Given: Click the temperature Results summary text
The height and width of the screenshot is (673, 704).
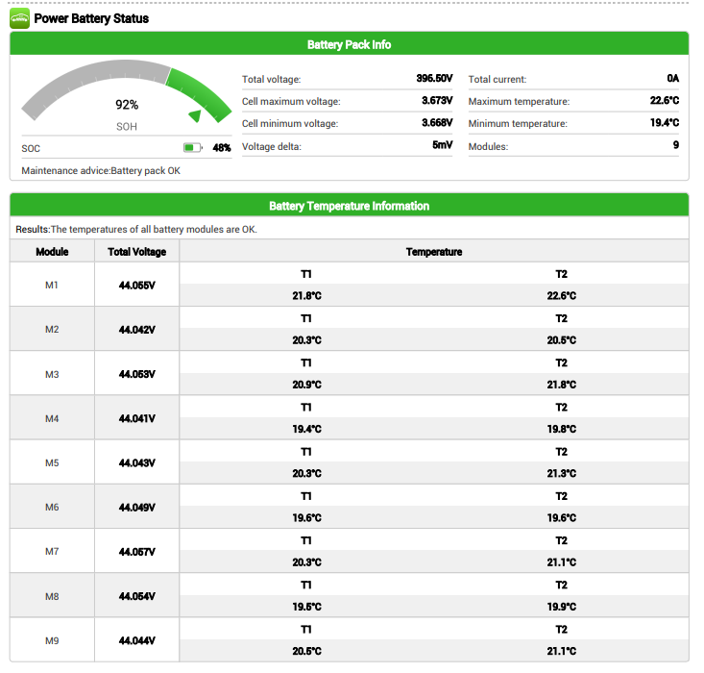Looking at the screenshot, I should click(x=136, y=229).
